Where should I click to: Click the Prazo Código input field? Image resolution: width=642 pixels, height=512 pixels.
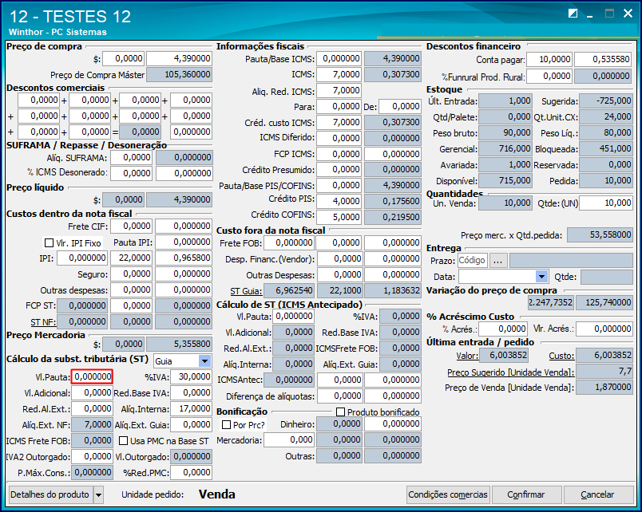click(472, 261)
